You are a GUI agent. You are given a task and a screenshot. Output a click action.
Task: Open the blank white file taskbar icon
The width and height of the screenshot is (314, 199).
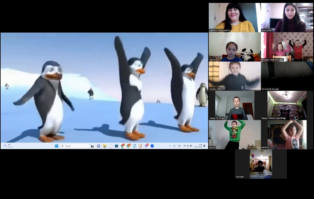coord(110,146)
